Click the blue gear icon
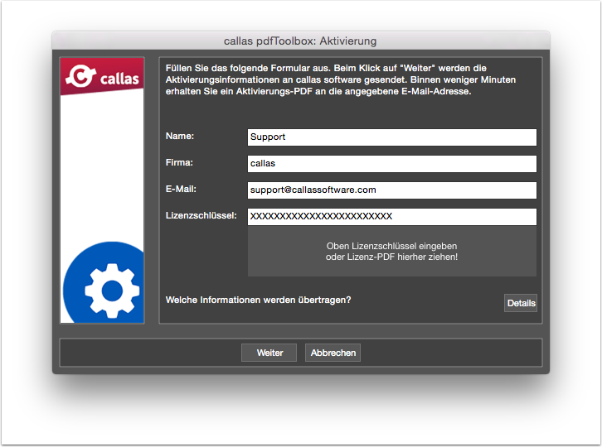The image size is (602, 447). click(104, 283)
